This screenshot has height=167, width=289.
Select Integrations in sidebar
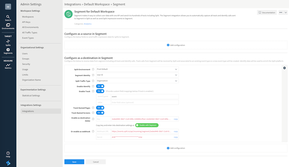[41, 111]
